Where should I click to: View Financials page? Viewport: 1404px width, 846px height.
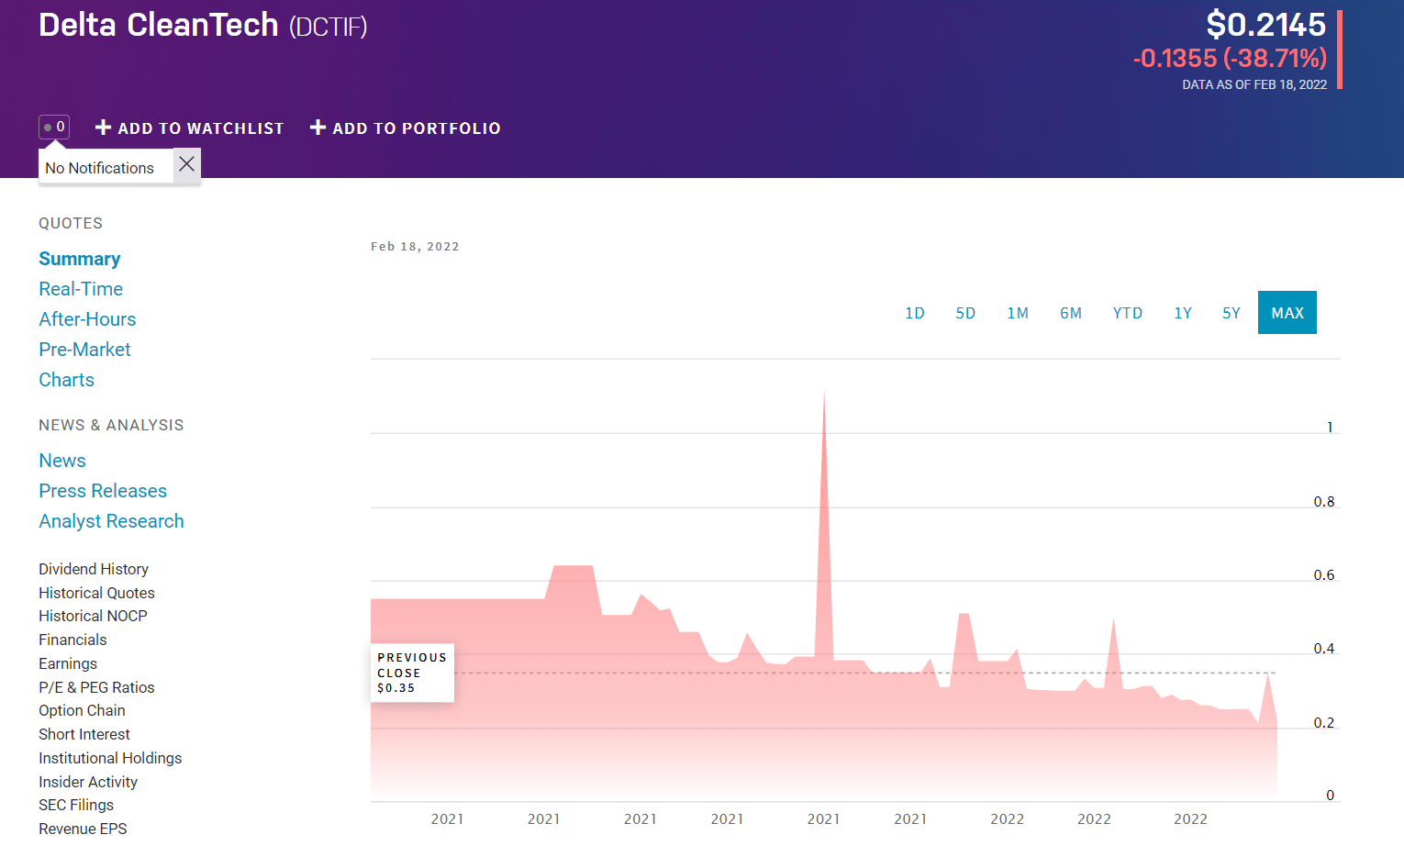click(x=72, y=640)
